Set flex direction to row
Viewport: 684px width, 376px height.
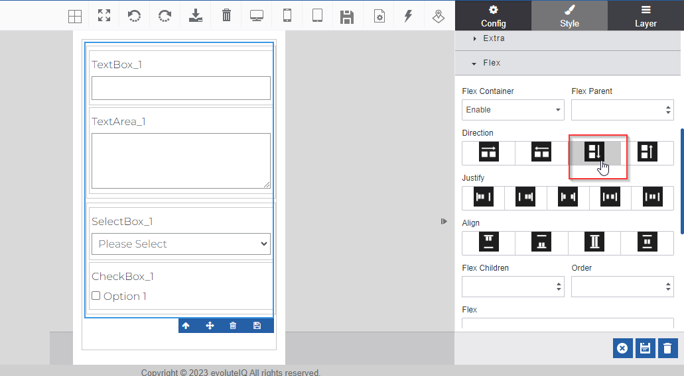pyautogui.click(x=488, y=152)
